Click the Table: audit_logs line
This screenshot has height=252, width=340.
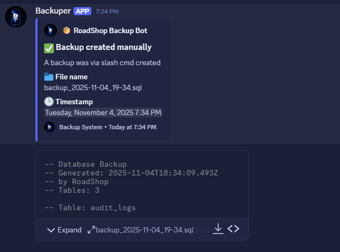coord(90,207)
